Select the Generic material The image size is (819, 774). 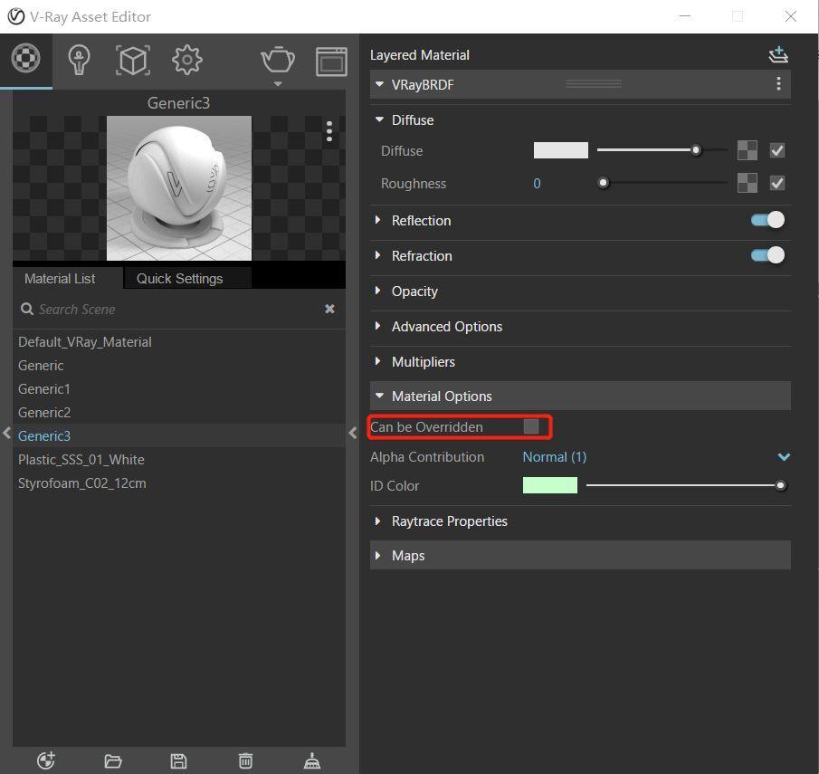click(179, 366)
